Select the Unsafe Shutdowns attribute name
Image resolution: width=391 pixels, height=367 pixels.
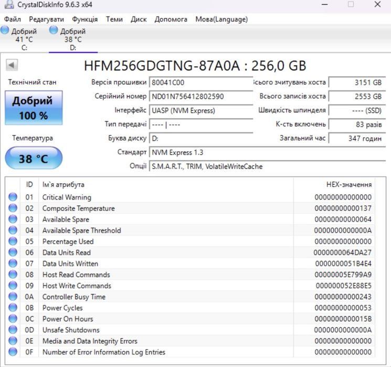click(71, 330)
